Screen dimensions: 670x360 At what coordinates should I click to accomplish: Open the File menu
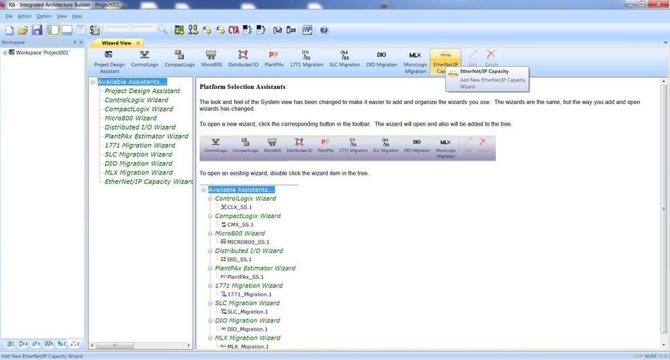tap(9, 16)
